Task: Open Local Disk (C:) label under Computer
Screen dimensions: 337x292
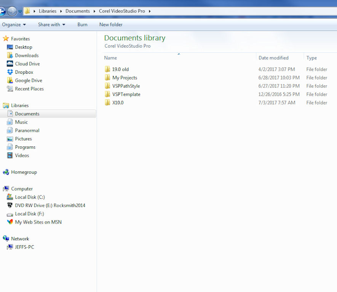Action: (x=30, y=197)
